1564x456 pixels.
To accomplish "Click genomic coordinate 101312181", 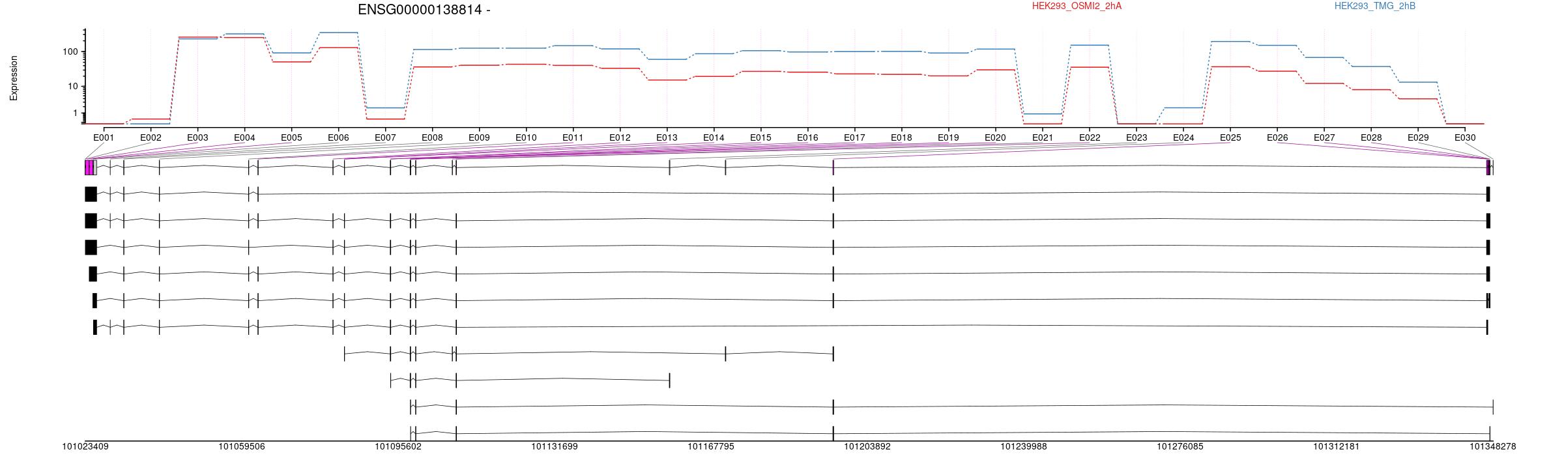I will 1337,446.
